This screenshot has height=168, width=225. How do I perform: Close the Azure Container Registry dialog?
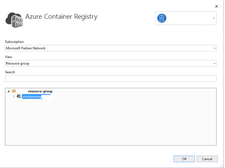point(216,6)
